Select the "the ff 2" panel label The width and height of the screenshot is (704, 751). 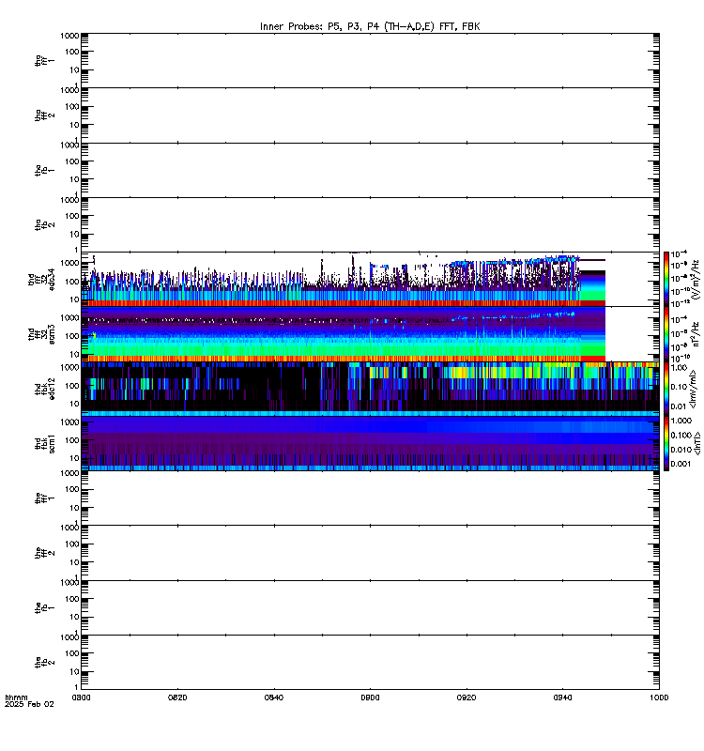(x=44, y=553)
